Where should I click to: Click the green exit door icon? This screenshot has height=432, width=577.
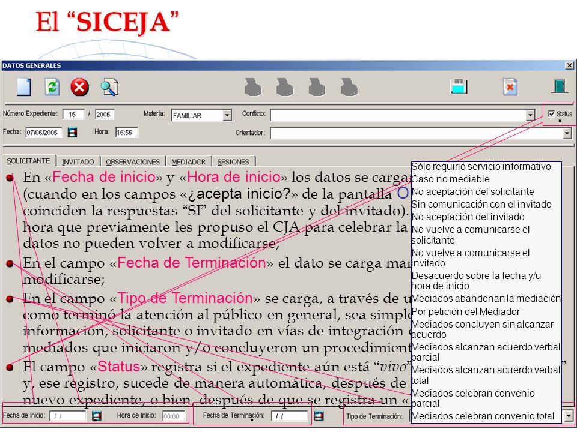point(560,86)
